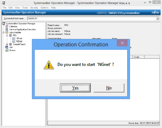Minimize the Systemwalker Operation Manager window

tap(145, 3)
